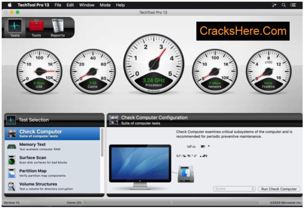Open the Mode menu

click(x=105, y=5)
